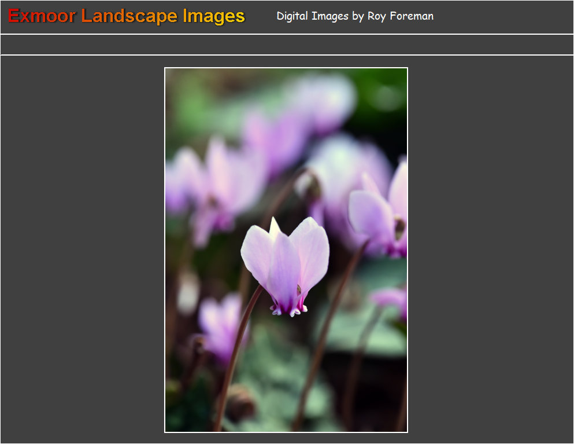574x444 pixels.
Task: Click the grey page background right of the photo
Action: pos(491,249)
